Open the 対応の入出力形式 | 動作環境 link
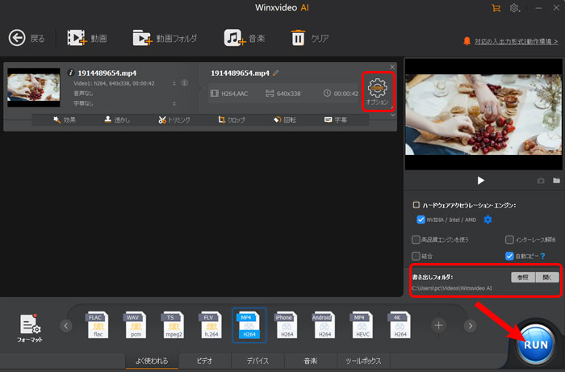This screenshot has height=372, width=565. tap(516, 41)
